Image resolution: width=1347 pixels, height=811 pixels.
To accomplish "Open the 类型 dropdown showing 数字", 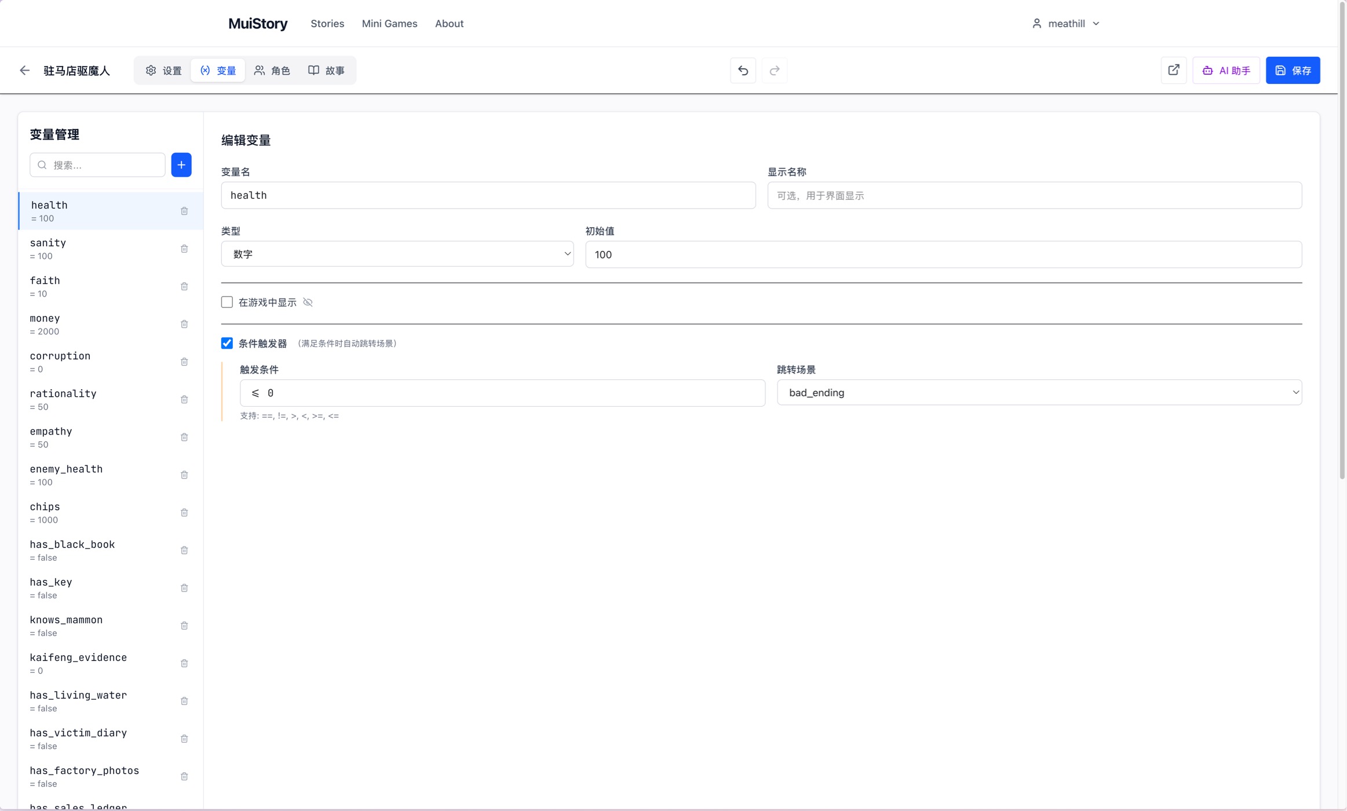I will tap(397, 254).
